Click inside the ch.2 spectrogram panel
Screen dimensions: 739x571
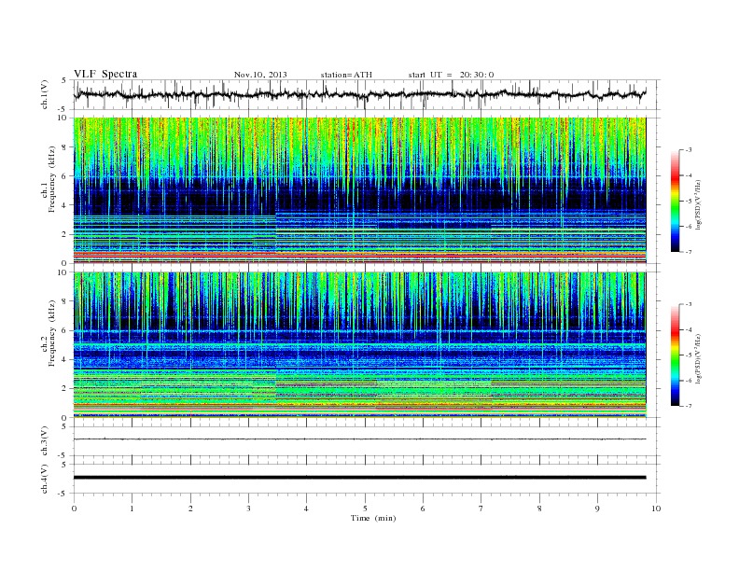(x=359, y=345)
